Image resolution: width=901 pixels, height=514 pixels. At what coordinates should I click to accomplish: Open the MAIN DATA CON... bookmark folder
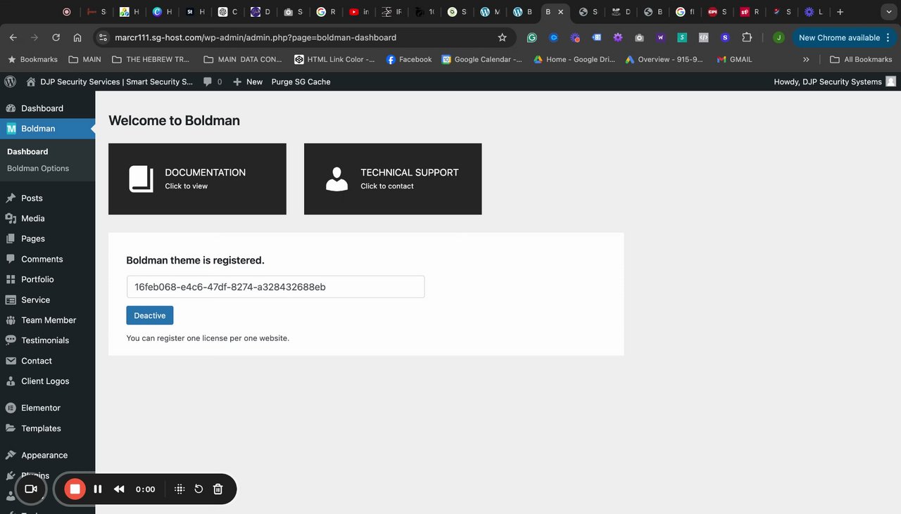(x=243, y=60)
